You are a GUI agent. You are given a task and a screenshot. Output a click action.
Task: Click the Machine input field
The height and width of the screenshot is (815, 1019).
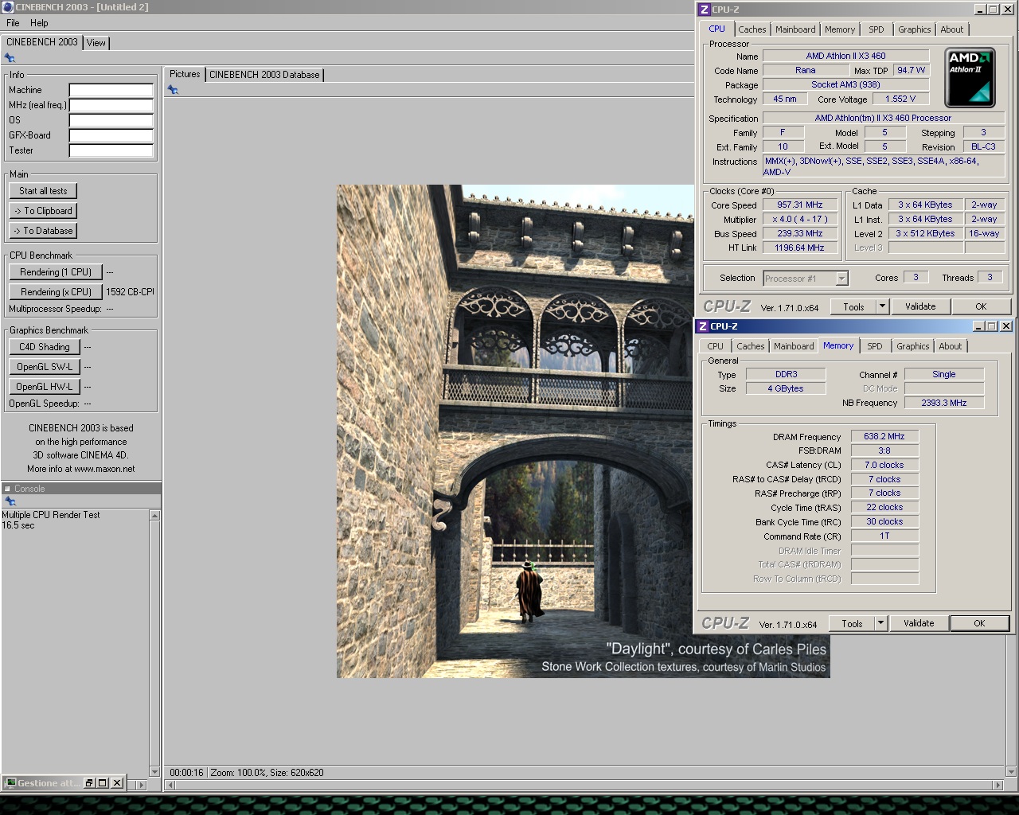pos(111,90)
